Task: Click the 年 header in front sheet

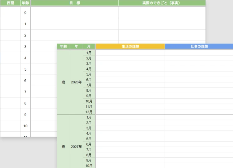Action: point(76,46)
